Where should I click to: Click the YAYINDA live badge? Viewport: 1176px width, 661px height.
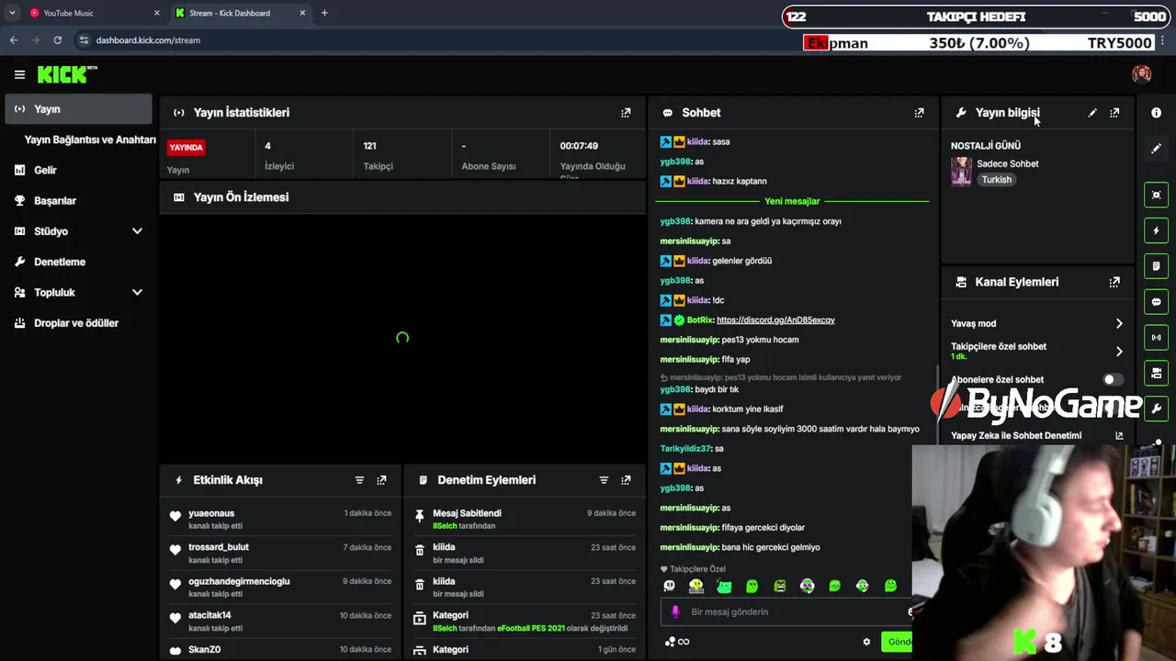[x=186, y=147]
